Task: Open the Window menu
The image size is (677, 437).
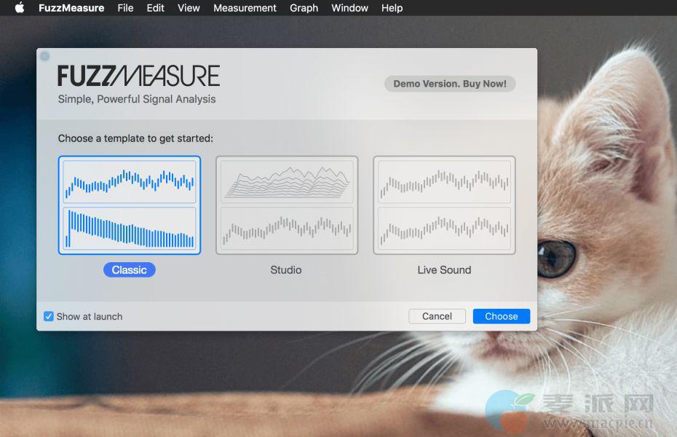Action: pyautogui.click(x=349, y=8)
